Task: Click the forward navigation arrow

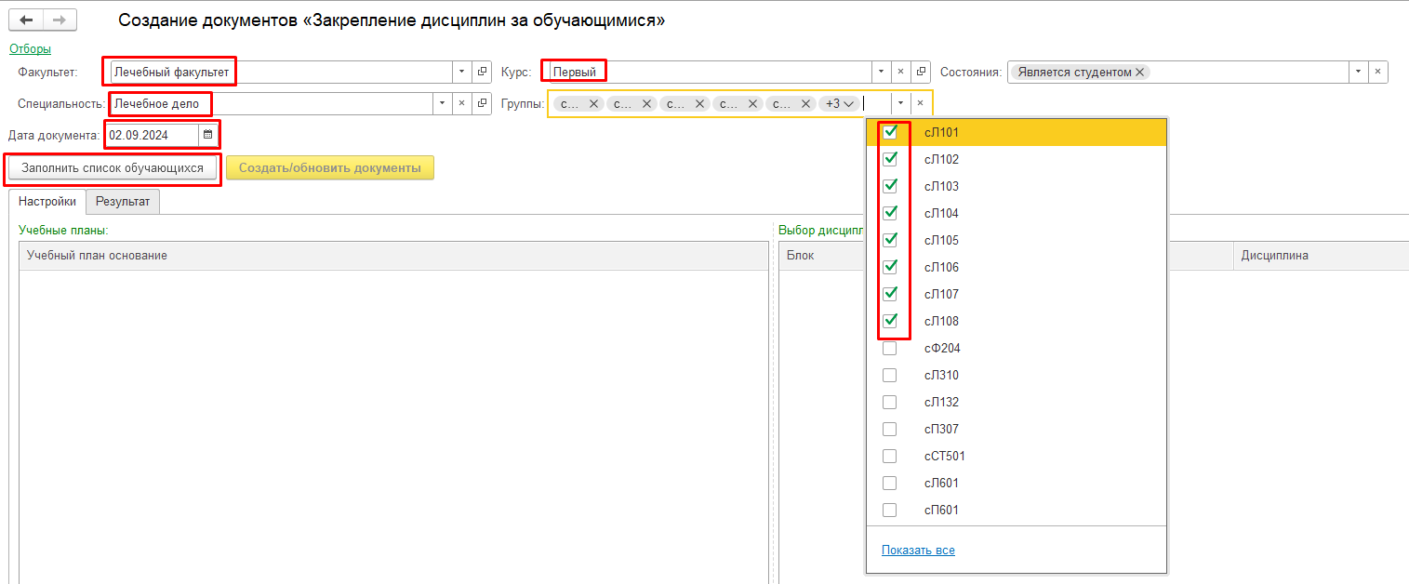Action: 60,20
